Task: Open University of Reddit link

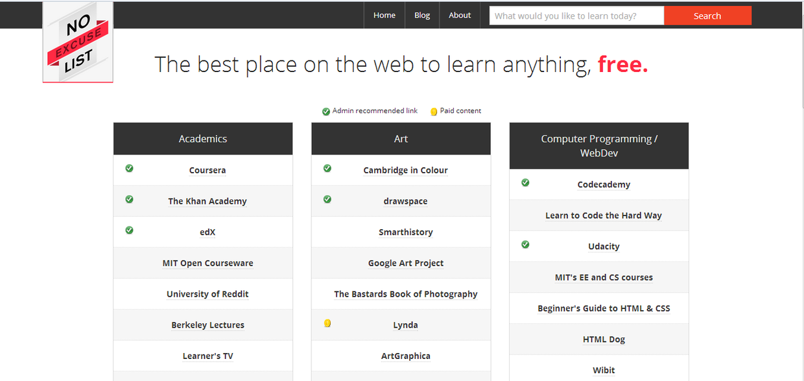Action: pos(207,294)
